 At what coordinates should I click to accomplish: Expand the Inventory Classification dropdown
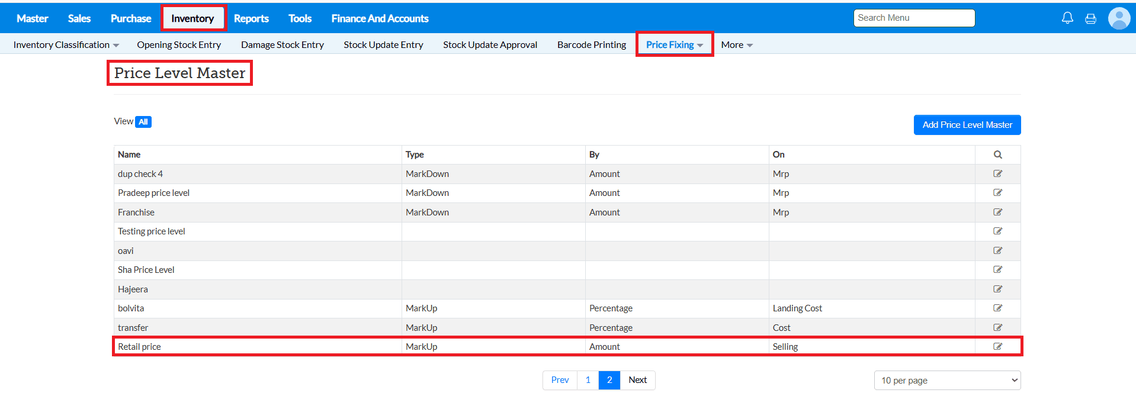(x=66, y=45)
